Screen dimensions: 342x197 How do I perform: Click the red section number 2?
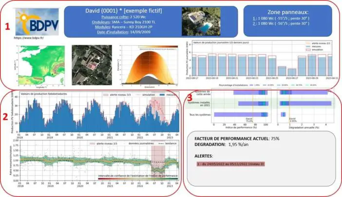click(5, 116)
